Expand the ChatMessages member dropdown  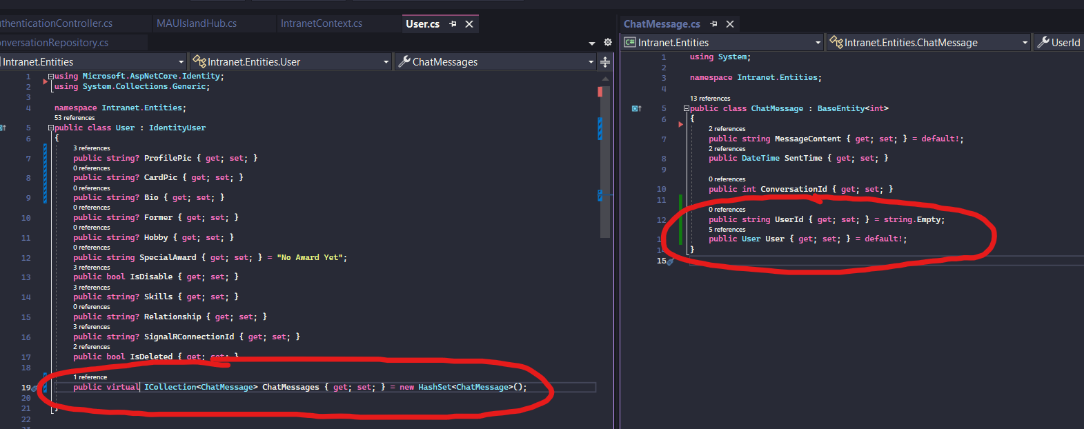click(x=591, y=62)
